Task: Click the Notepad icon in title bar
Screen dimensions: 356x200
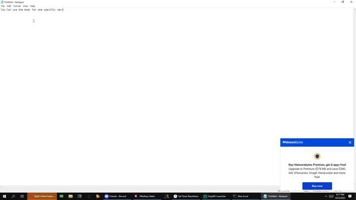Action: pos(2,2)
